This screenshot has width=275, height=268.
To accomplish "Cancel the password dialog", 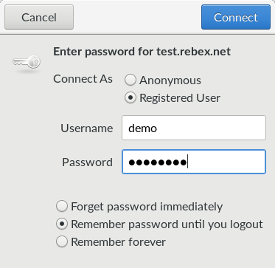I will coord(39,17).
